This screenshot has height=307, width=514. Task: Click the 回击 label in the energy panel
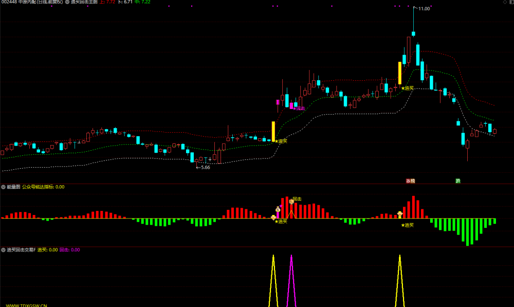click(297, 199)
